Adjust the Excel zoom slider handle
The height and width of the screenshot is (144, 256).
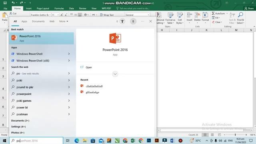235,135
